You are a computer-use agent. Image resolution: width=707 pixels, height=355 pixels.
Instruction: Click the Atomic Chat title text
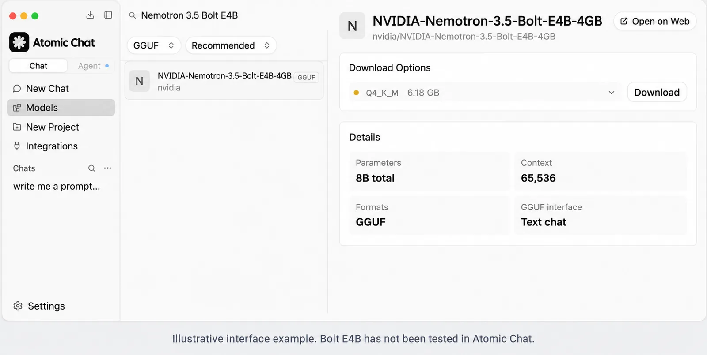click(x=64, y=43)
